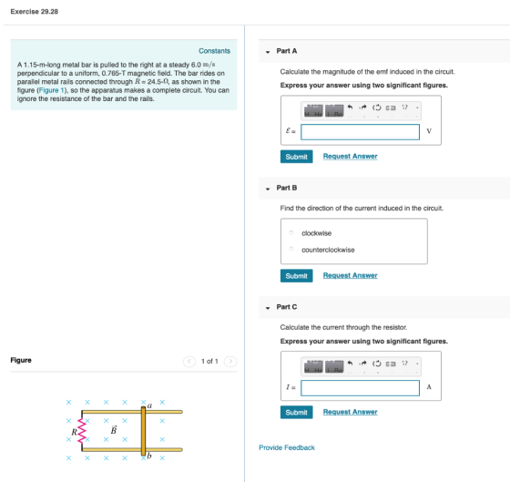This screenshot has width=510, height=482.
Task: Click help question mark in Part A toolbar
Action: tap(404, 108)
